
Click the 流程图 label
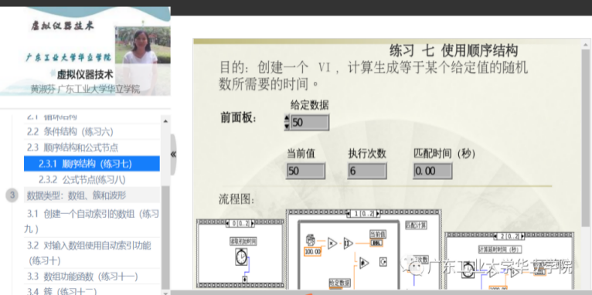pos(236,198)
